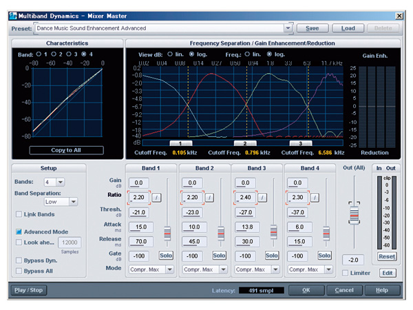Click Band 1 Gain field 0.0
The width and height of the screenshot is (413, 310).
pyautogui.click(x=139, y=183)
